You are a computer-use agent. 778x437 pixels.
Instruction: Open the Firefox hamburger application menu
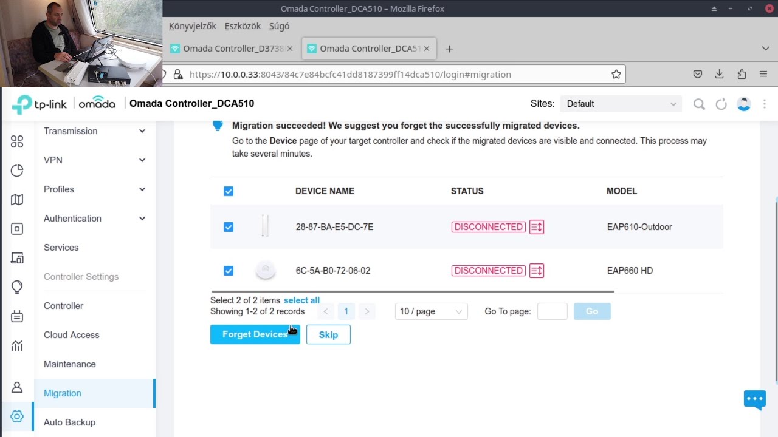[763, 74]
